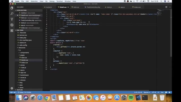Collapse the stores folder

click(22, 65)
